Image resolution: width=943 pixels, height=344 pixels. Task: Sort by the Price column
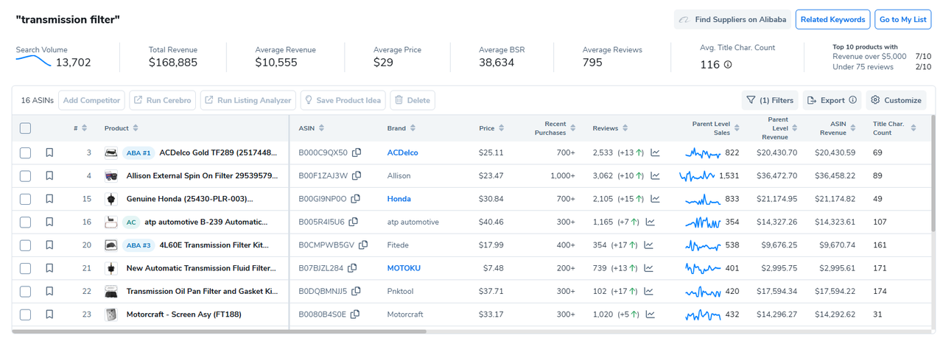pos(502,128)
